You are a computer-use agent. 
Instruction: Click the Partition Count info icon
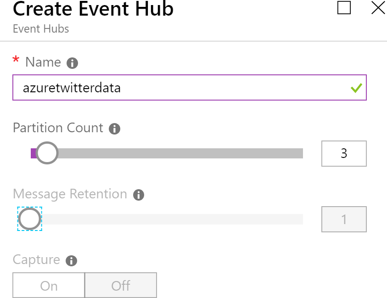point(114,129)
